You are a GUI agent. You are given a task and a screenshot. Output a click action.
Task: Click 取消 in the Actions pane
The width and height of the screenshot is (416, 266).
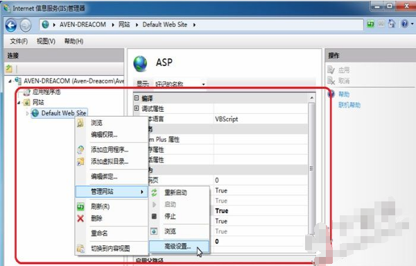344,81
